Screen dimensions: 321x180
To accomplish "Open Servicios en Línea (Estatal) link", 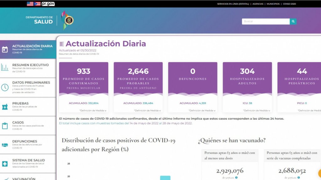I will pyautogui.click(x=233, y=4).
